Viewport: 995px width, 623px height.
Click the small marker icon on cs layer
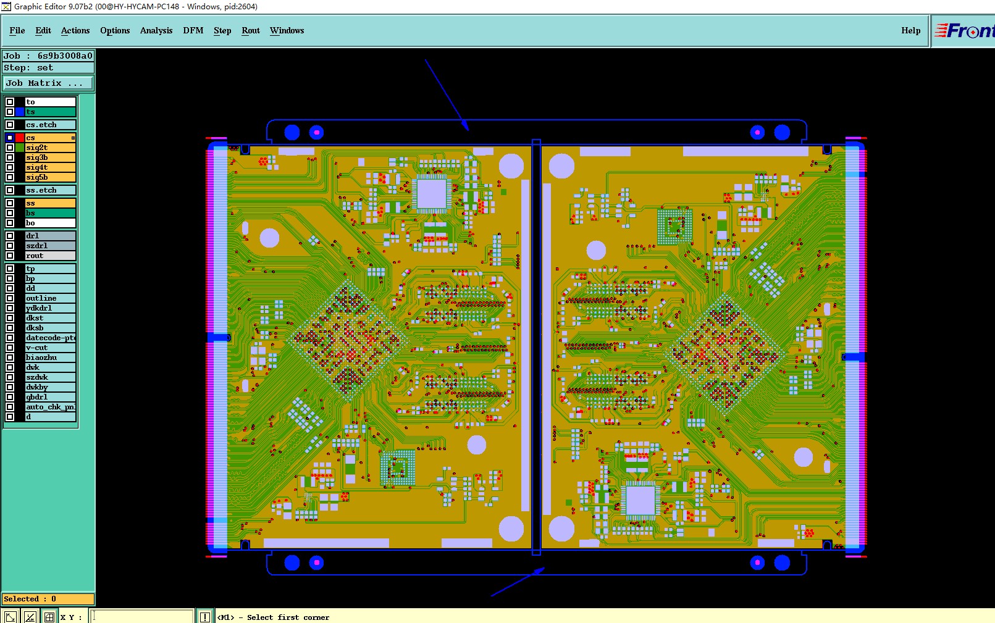tap(73, 138)
